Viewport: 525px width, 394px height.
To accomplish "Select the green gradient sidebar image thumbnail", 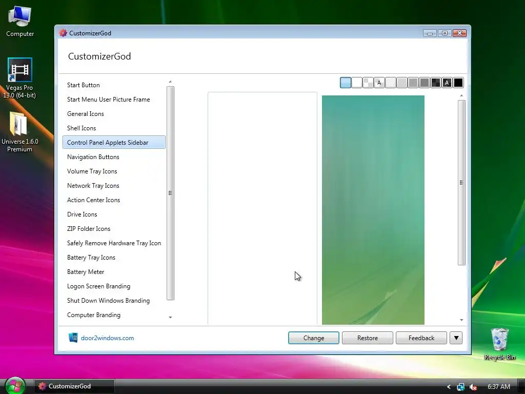I will (x=373, y=210).
